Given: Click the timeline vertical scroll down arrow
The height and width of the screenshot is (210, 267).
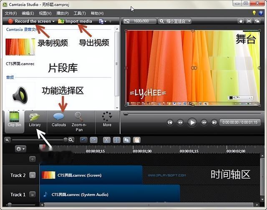Looking at the screenshot, I should click(x=262, y=199).
